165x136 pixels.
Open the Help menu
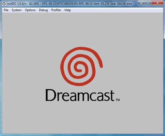click(68, 10)
